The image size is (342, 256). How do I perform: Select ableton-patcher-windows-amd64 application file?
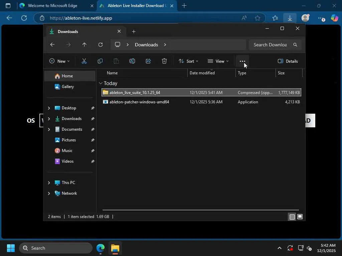coord(201,102)
